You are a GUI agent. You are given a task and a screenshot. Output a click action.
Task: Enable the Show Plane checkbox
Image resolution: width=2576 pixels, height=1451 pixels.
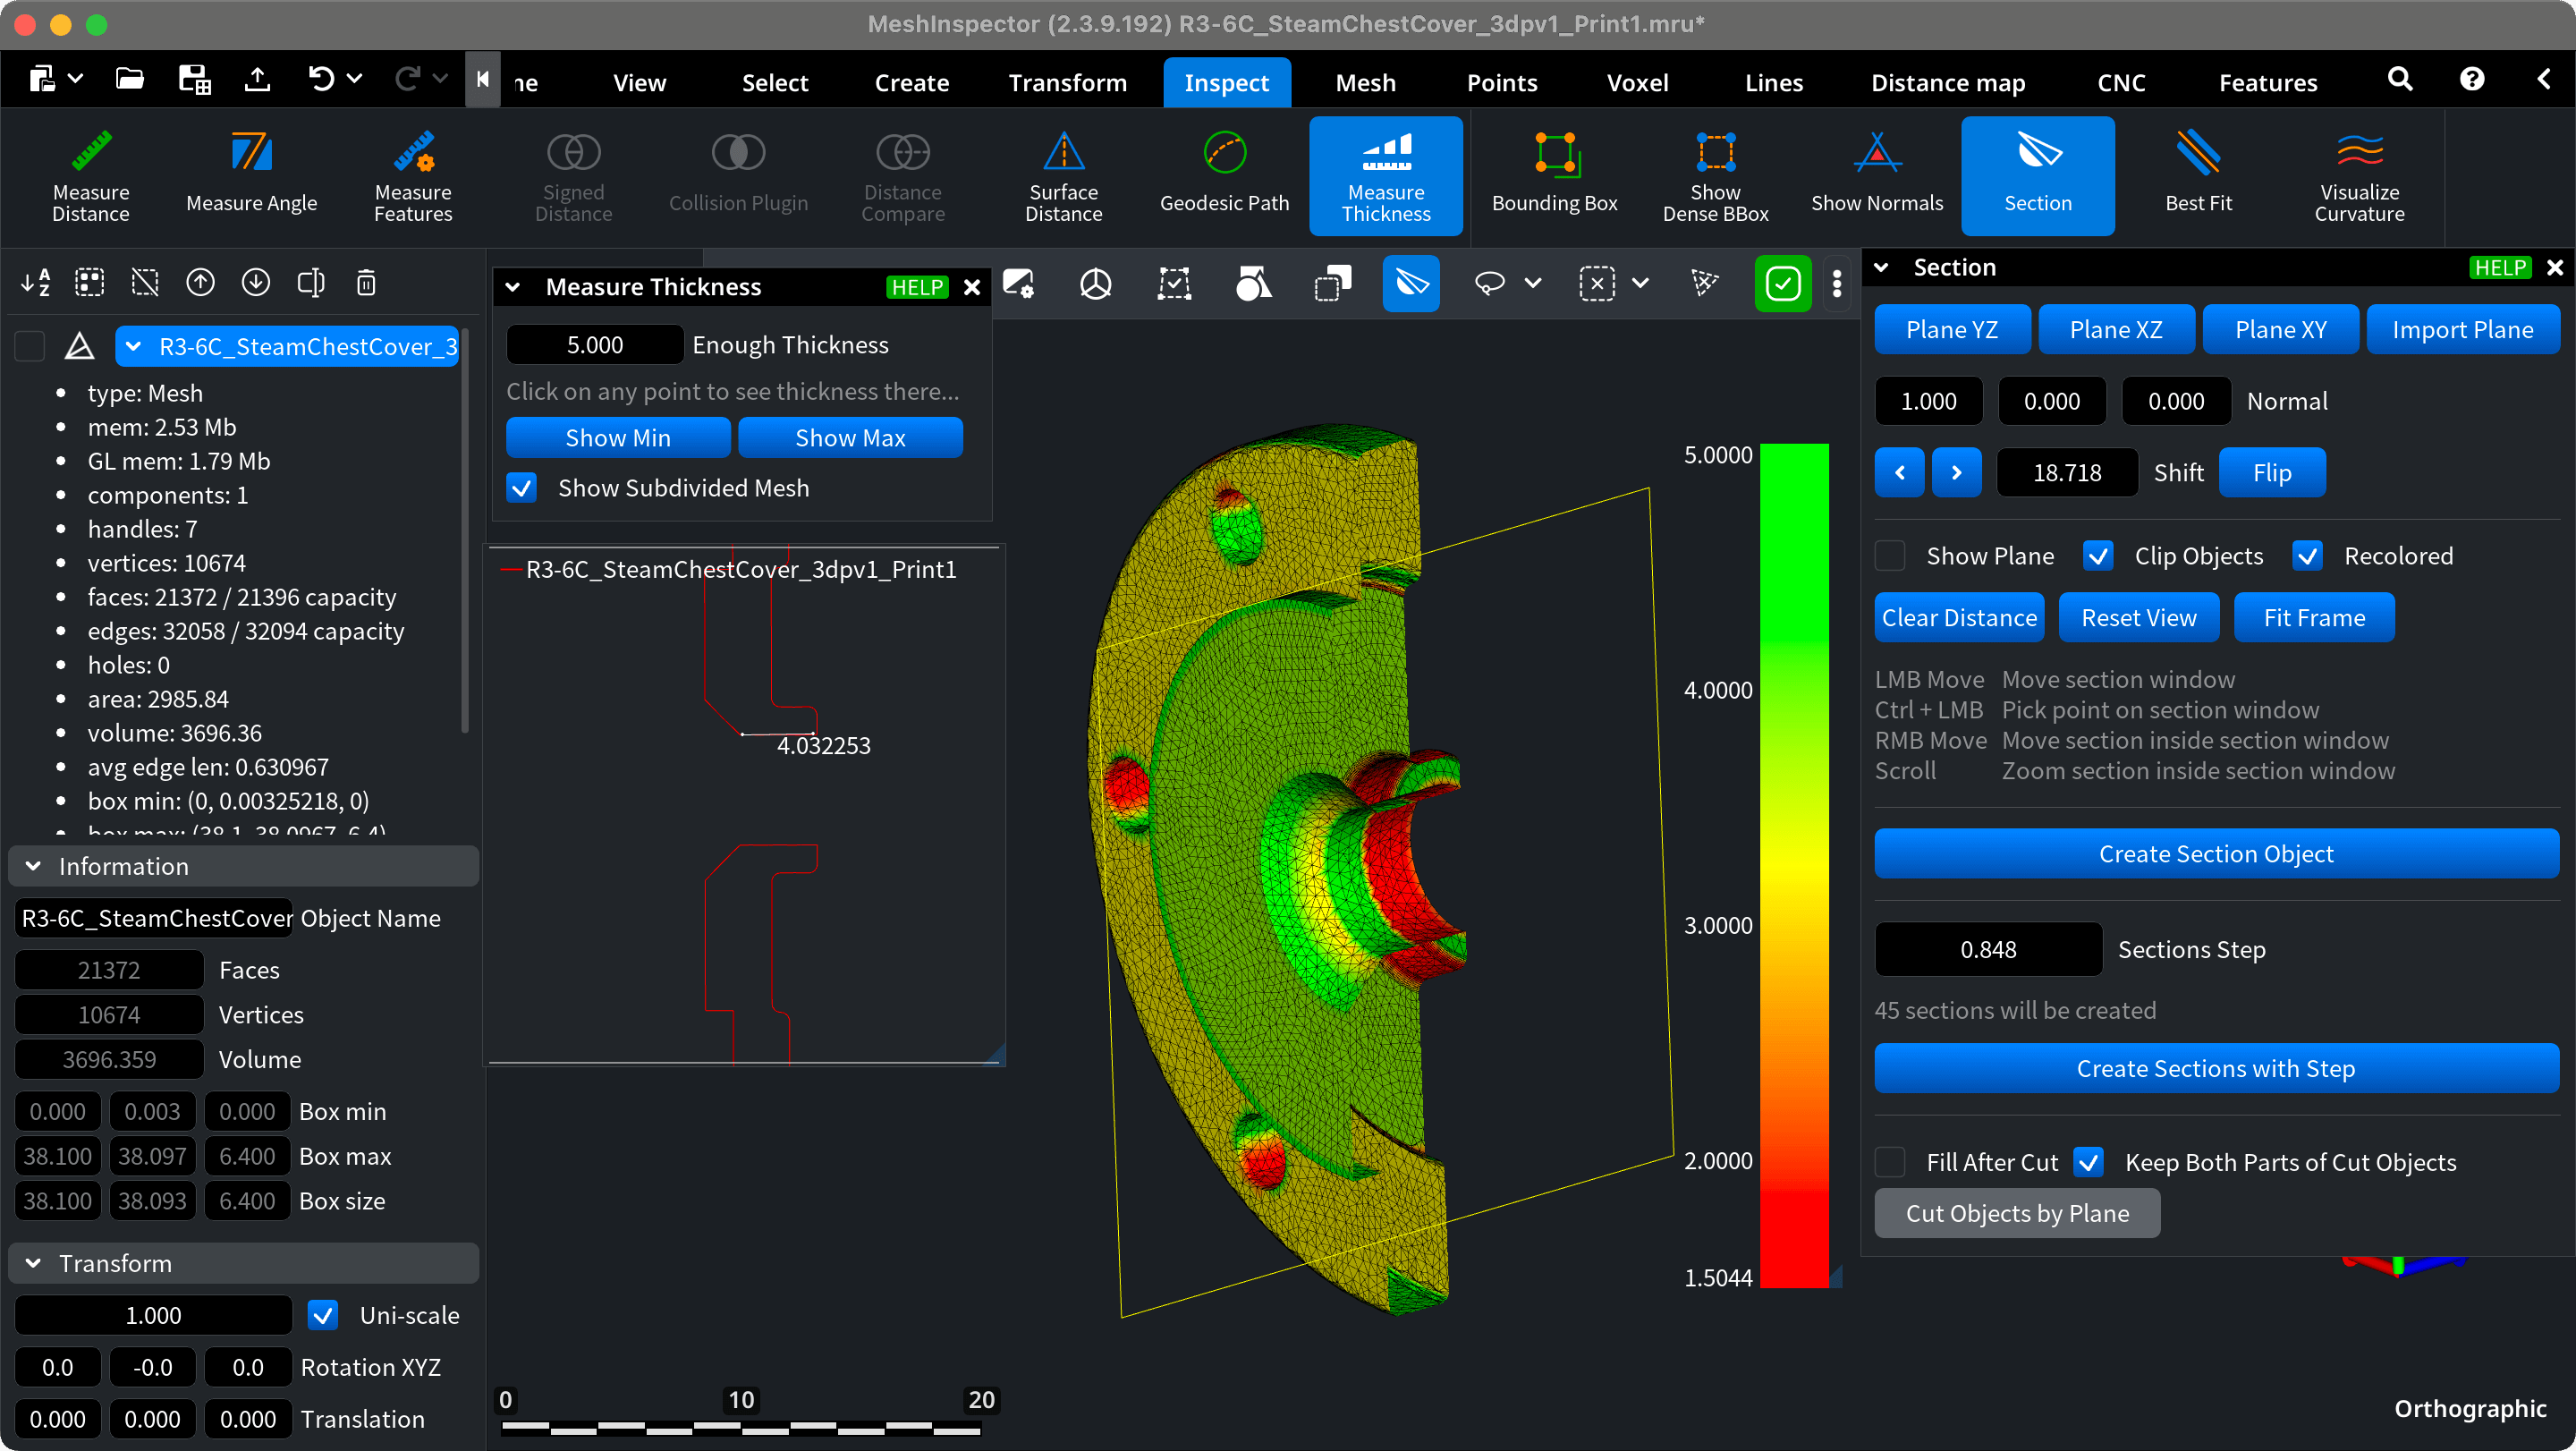click(x=1890, y=556)
